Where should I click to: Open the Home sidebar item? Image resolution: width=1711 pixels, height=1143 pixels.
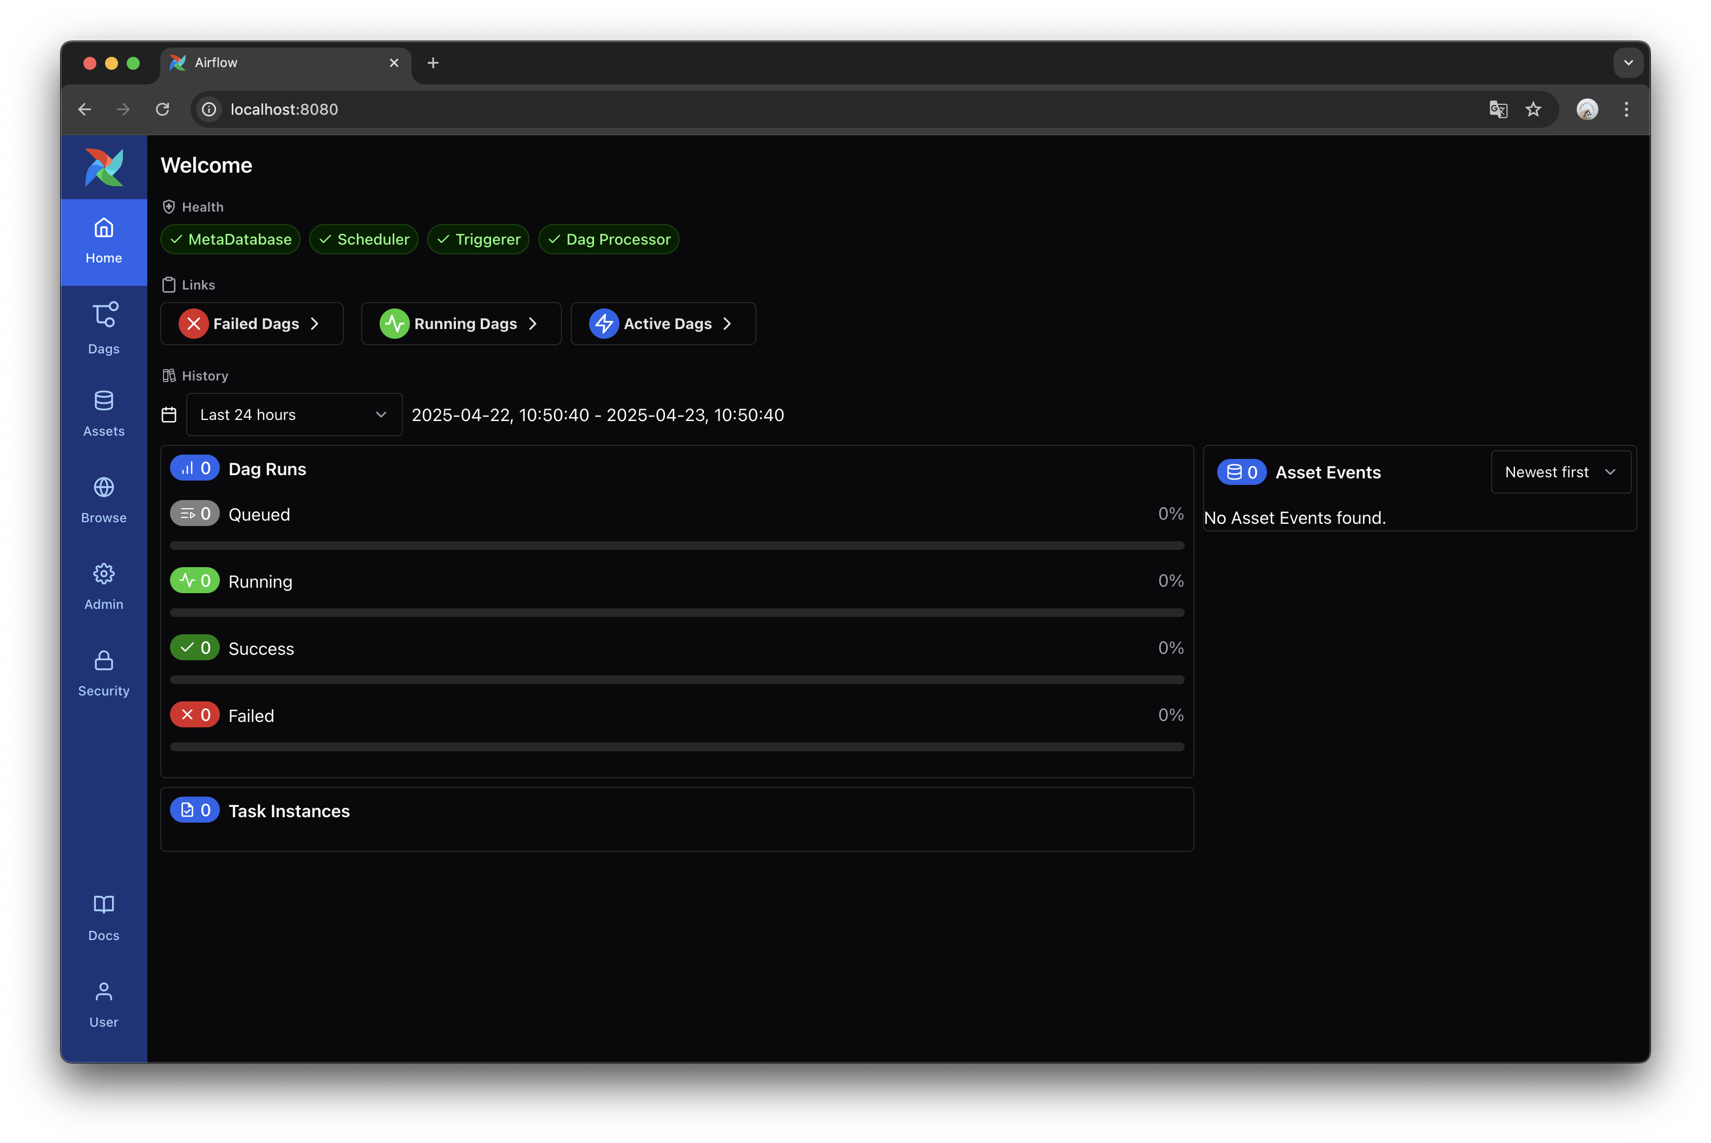pyautogui.click(x=103, y=241)
